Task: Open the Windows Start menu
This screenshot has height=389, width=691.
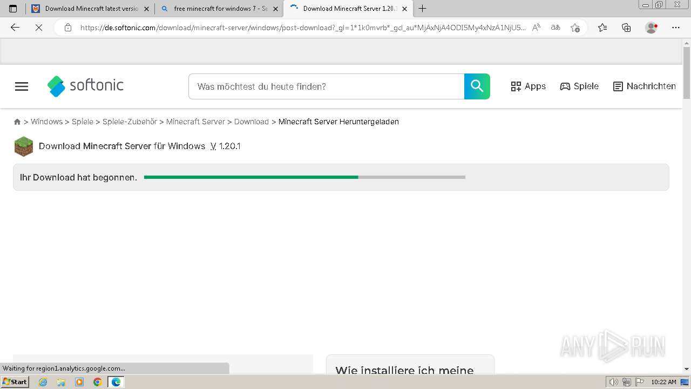Action: [15, 382]
